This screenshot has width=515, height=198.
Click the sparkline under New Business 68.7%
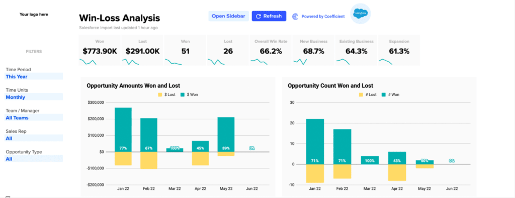300,62
